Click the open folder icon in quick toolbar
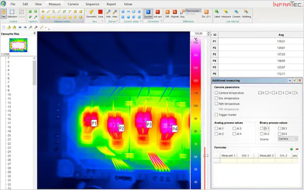Screen dimensions: 304x190 click(9, 27)
